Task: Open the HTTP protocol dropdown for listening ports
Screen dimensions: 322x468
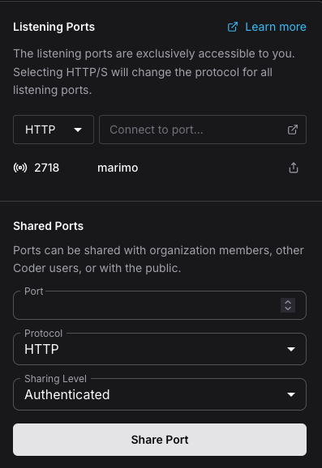Action: 54,130
